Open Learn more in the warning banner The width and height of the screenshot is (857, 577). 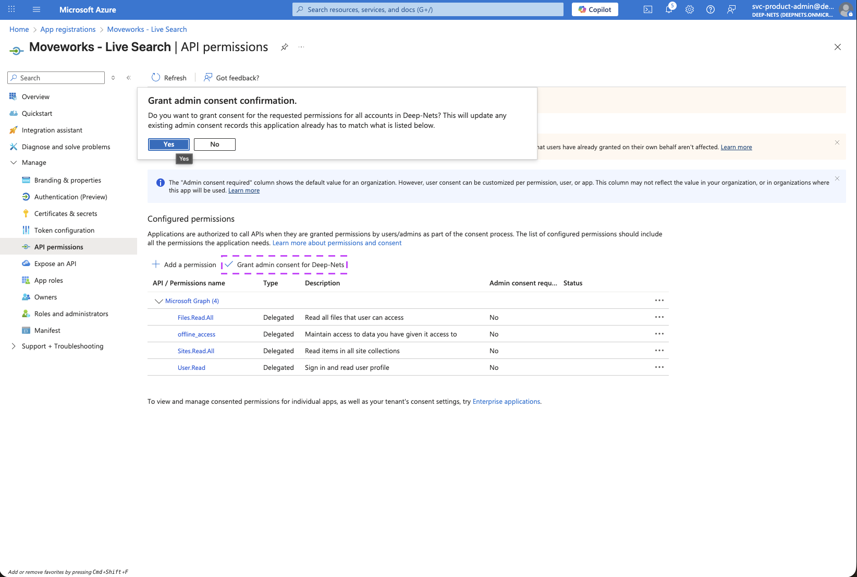[736, 147]
